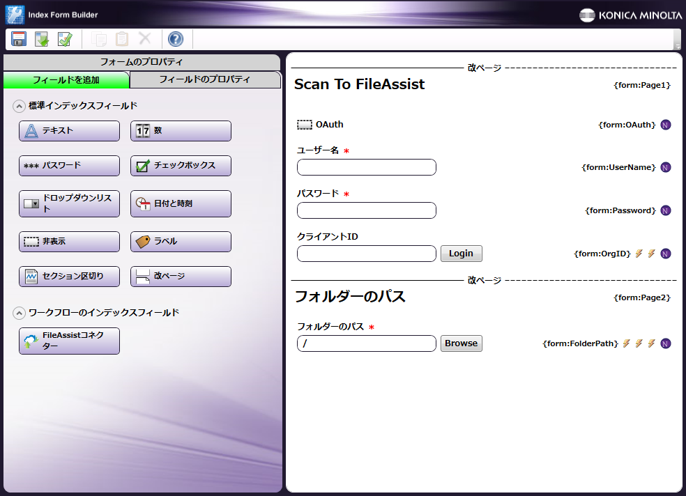Screen dimensions: 686x496
Task: Focus the フォルダーのパス input field
Action: (367, 343)
